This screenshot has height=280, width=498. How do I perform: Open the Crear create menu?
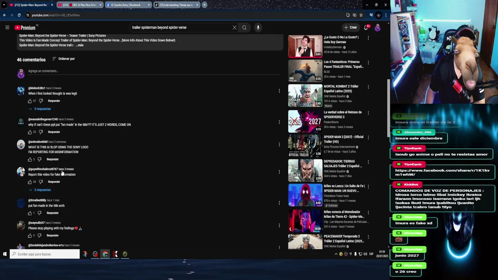click(351, 28)
